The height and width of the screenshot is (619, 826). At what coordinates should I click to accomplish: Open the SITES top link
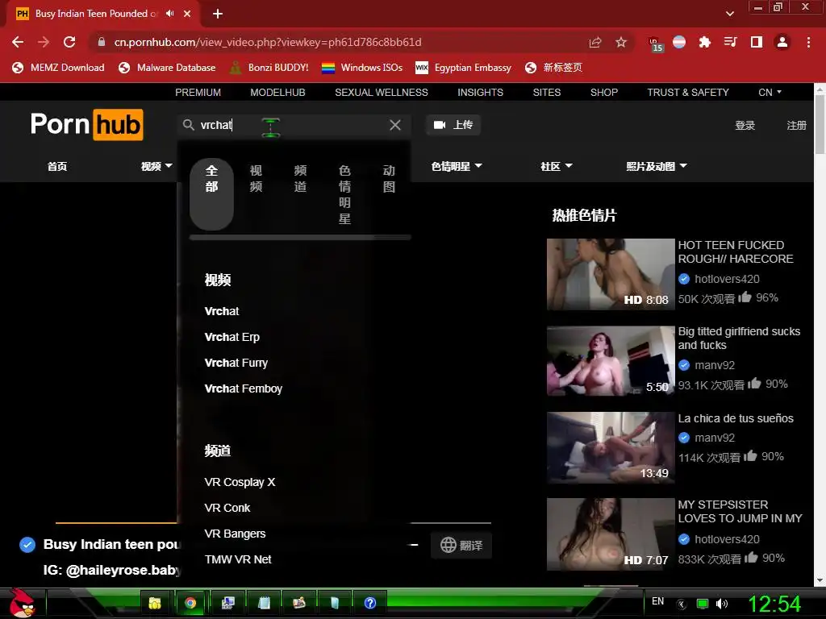(x=546, y=92)
